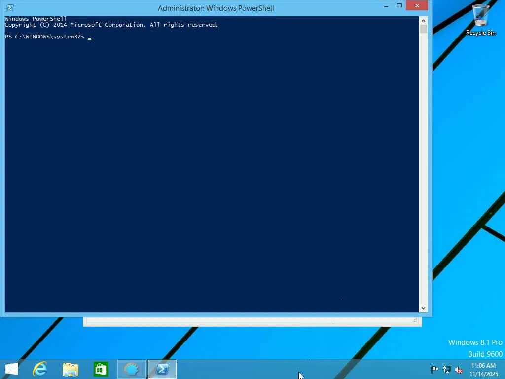The image size is (505, 379).
Task: Minimize the PowerShell window
Action: click(x=386, y=6)
